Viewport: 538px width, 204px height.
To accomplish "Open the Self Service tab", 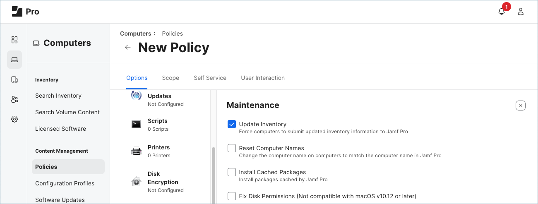I will click(x=210, y=78).
